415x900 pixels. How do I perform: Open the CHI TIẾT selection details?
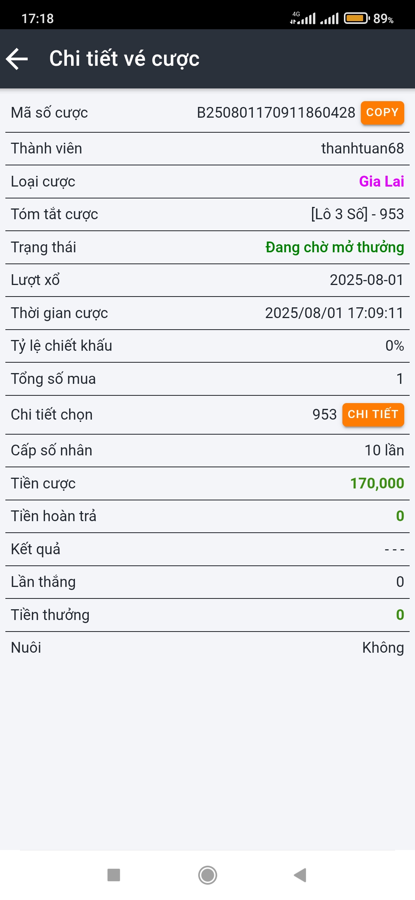point(373,415)
